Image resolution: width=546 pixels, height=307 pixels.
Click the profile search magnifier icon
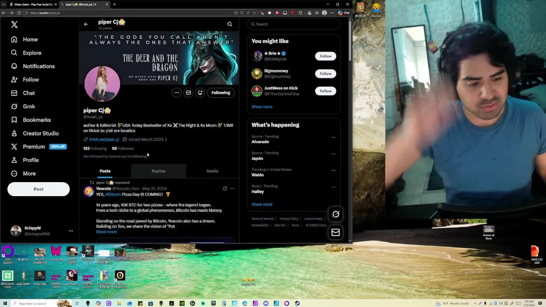click(x=229, y=24)
